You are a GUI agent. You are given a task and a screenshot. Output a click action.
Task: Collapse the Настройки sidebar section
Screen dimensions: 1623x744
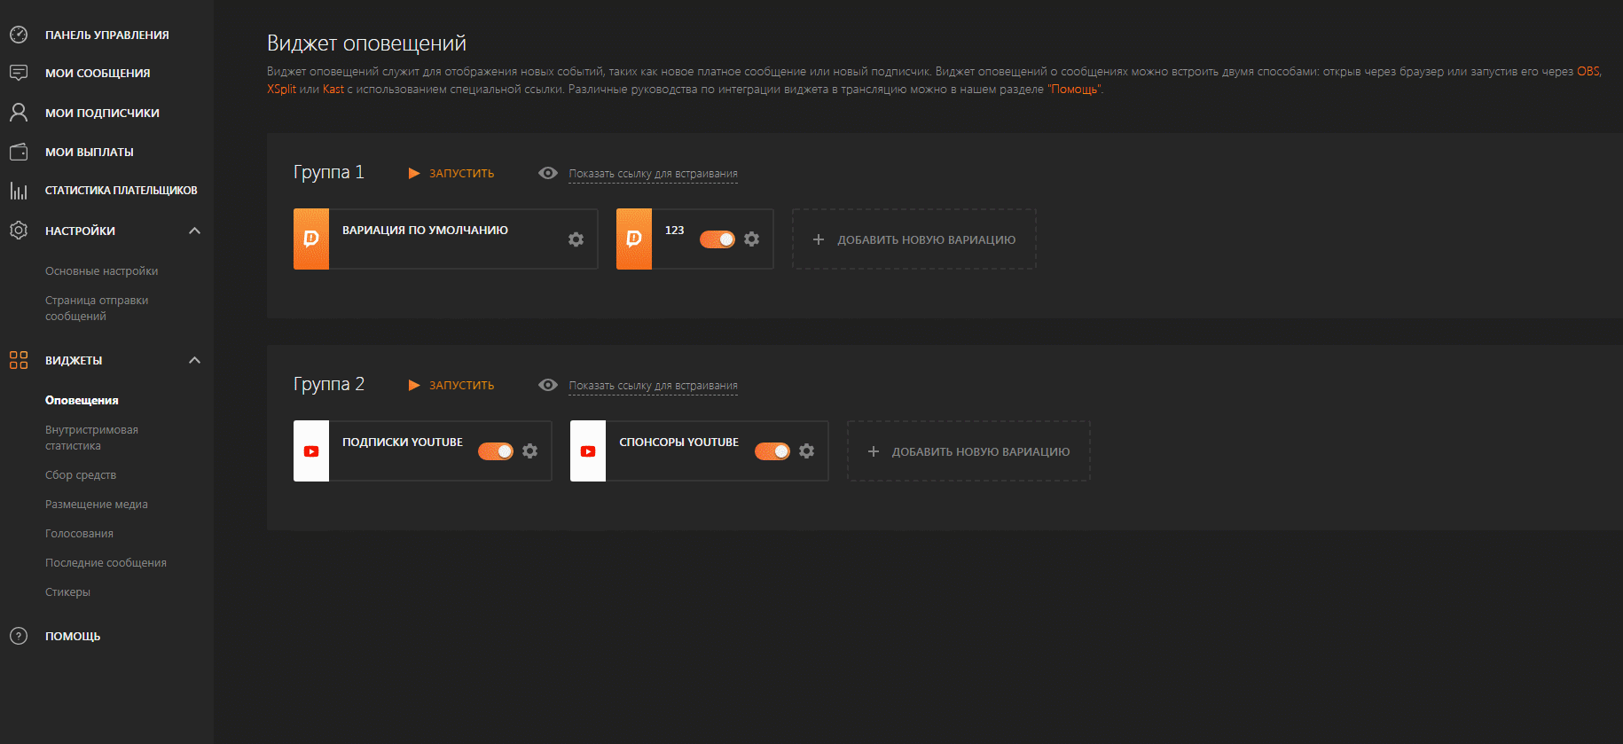tap(194, 231)
